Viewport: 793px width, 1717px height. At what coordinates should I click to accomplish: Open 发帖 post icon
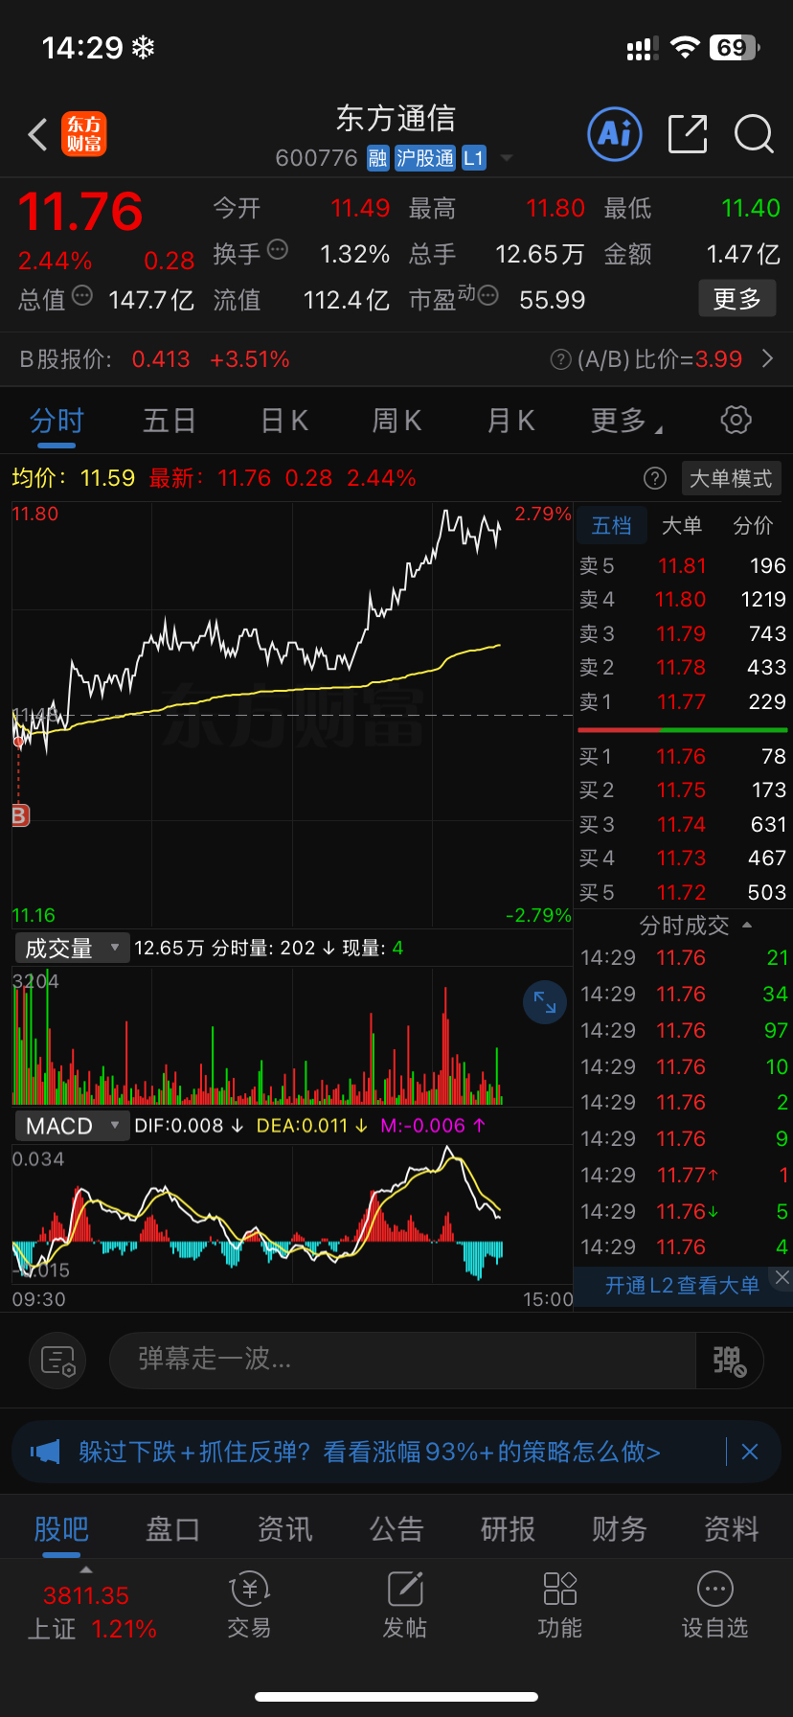coord(404,1605)
